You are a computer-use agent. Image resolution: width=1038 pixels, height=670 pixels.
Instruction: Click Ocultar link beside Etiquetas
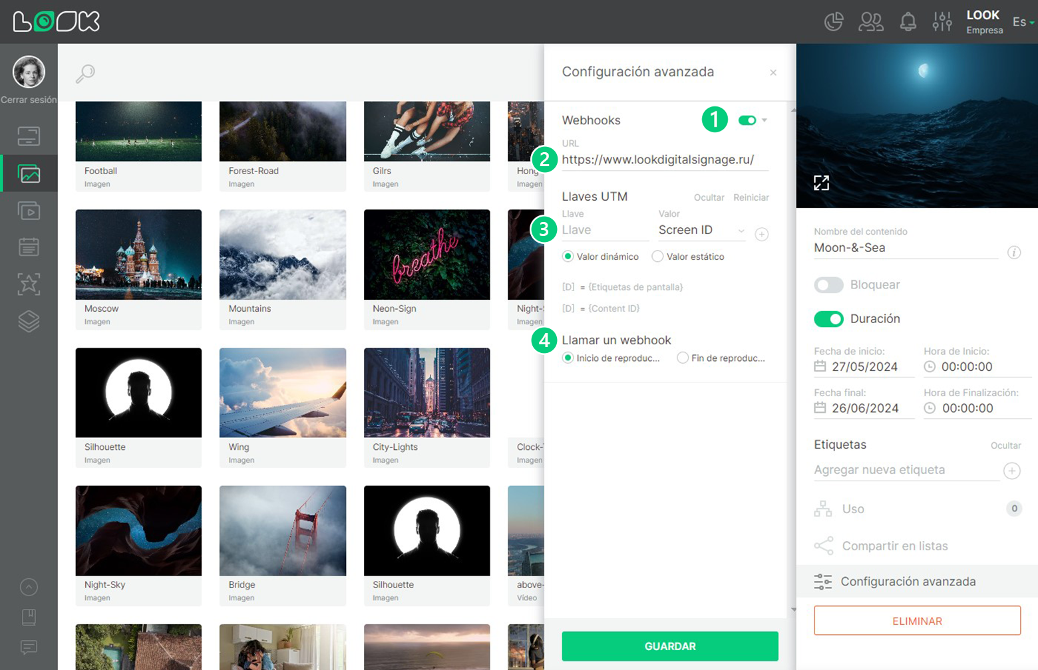1005,445
